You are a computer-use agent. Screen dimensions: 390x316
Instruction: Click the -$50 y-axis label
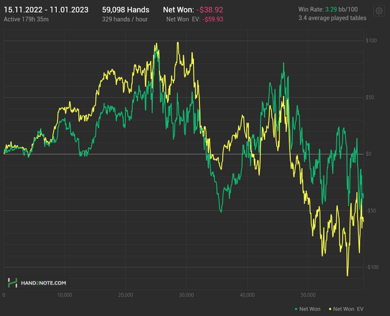point(371,210)
